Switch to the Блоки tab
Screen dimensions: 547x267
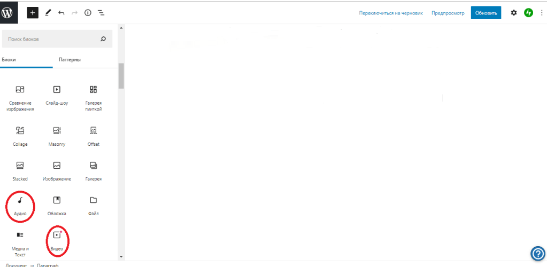pyautogui.click(x=9, y=59)
